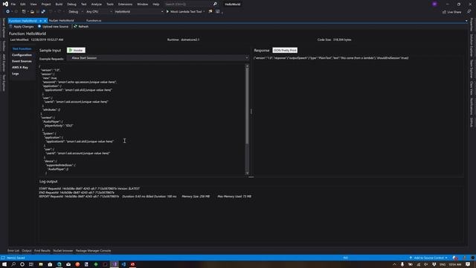Show hidden system tray icons chevron
476x268 pixels.
tap(394, 264)
